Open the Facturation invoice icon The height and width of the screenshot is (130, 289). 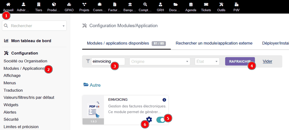pos(115,4)
